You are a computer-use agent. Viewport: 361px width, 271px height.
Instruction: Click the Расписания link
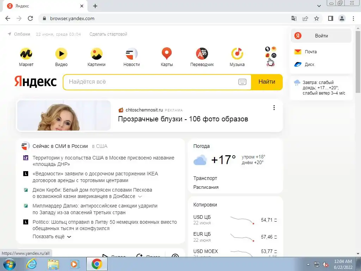pos(206,187)
